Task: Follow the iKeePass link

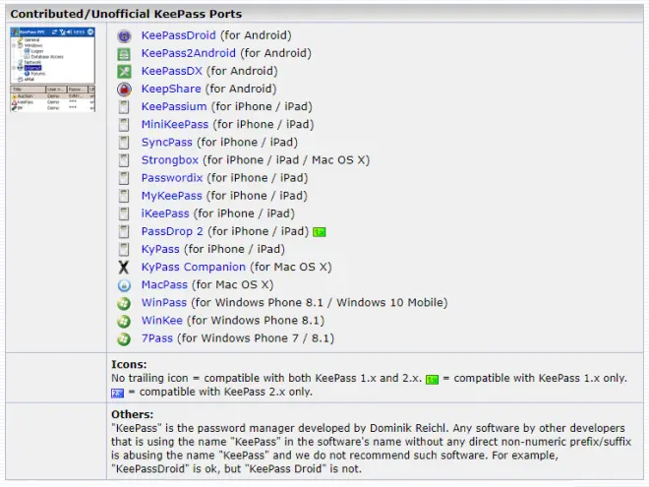Action: coord(165,213)
